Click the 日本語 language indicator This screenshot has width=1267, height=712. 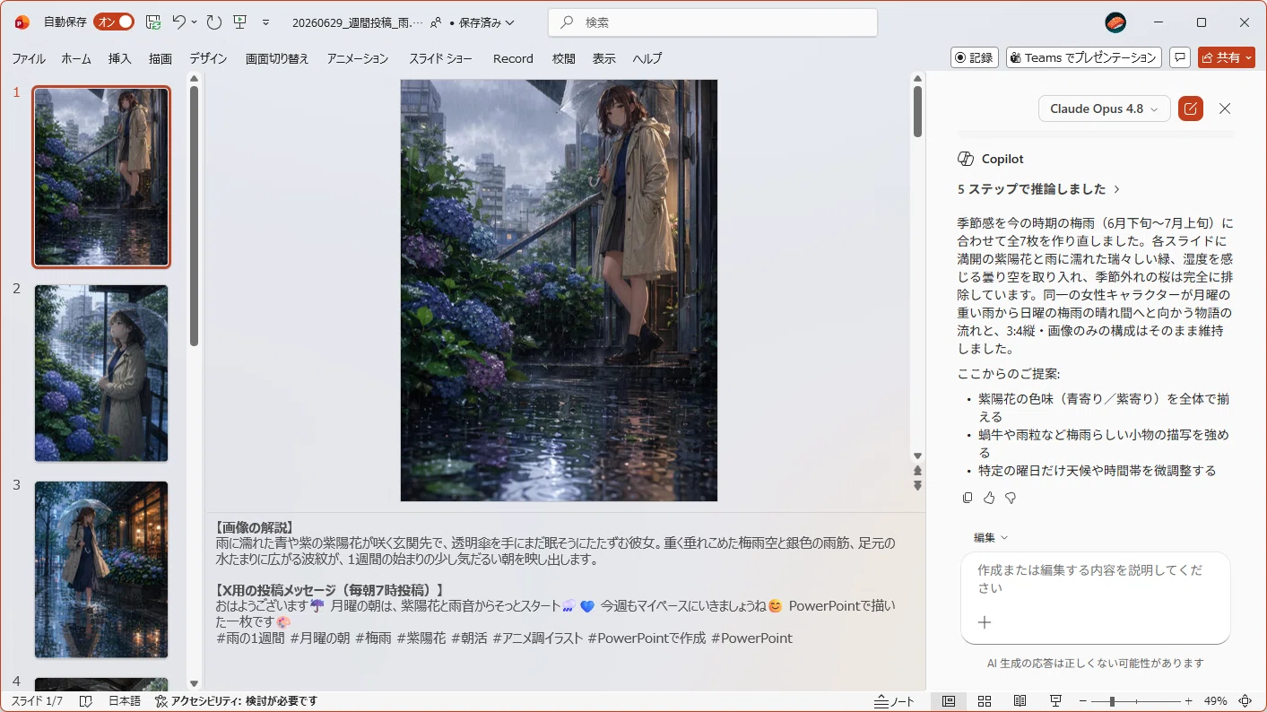[x=125, y=701]
